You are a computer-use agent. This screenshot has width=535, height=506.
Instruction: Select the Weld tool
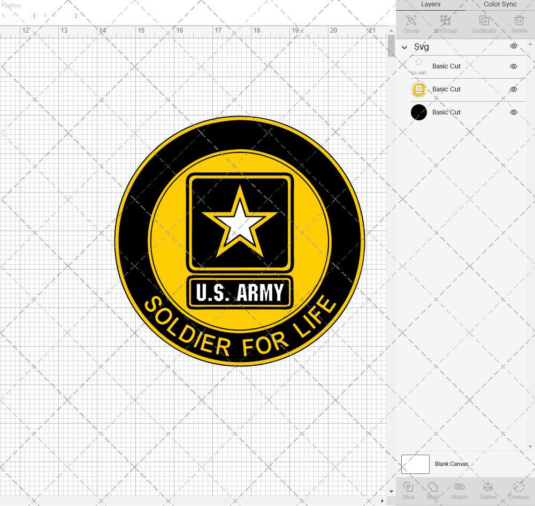coord(433,487)
